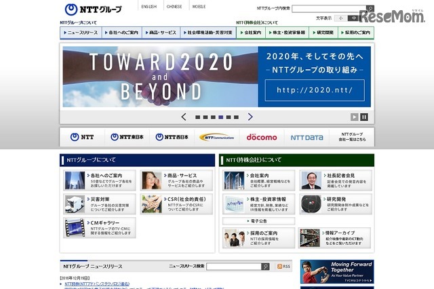Select the sixth carousel slide indicator
The image size is (434, 289).
[236, 117]
